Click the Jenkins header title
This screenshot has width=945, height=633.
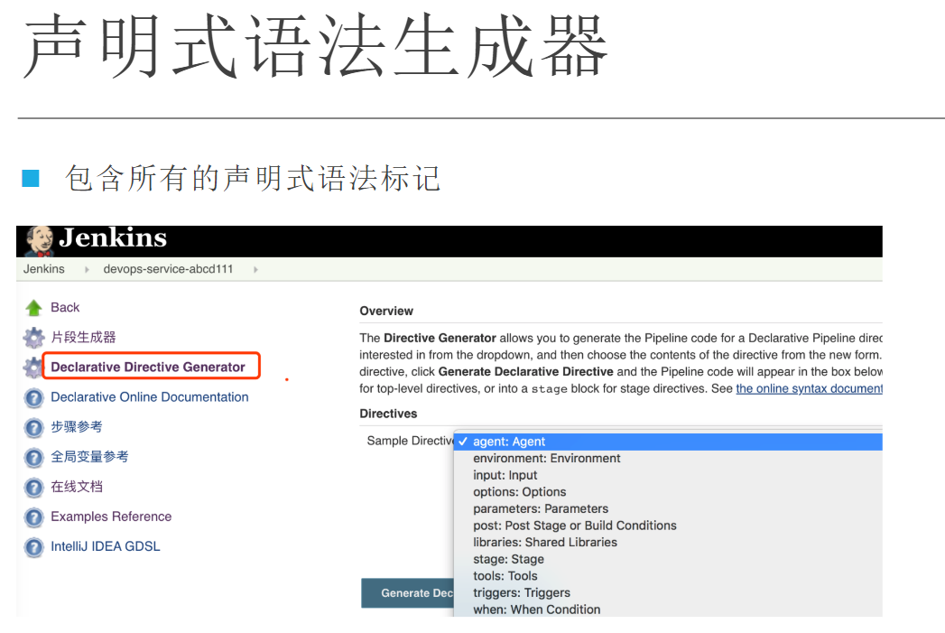[113, 237]
